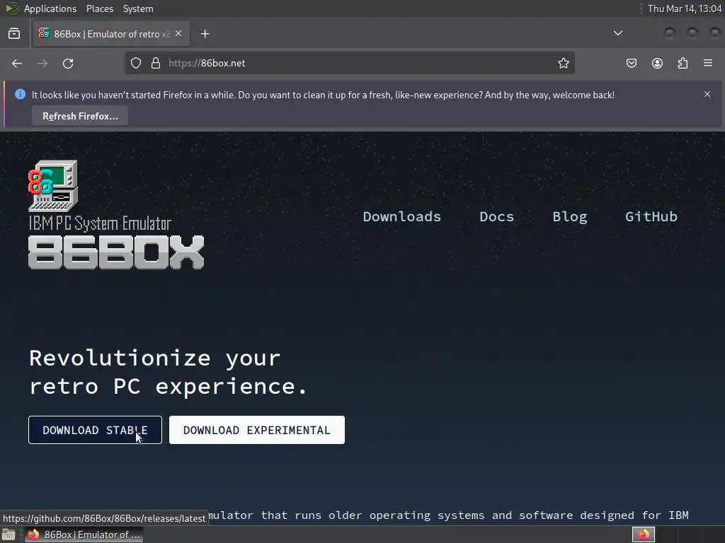Screen dimensions: 725x543
Task: Open the Firefox account icon
Action: pos(657,63)
